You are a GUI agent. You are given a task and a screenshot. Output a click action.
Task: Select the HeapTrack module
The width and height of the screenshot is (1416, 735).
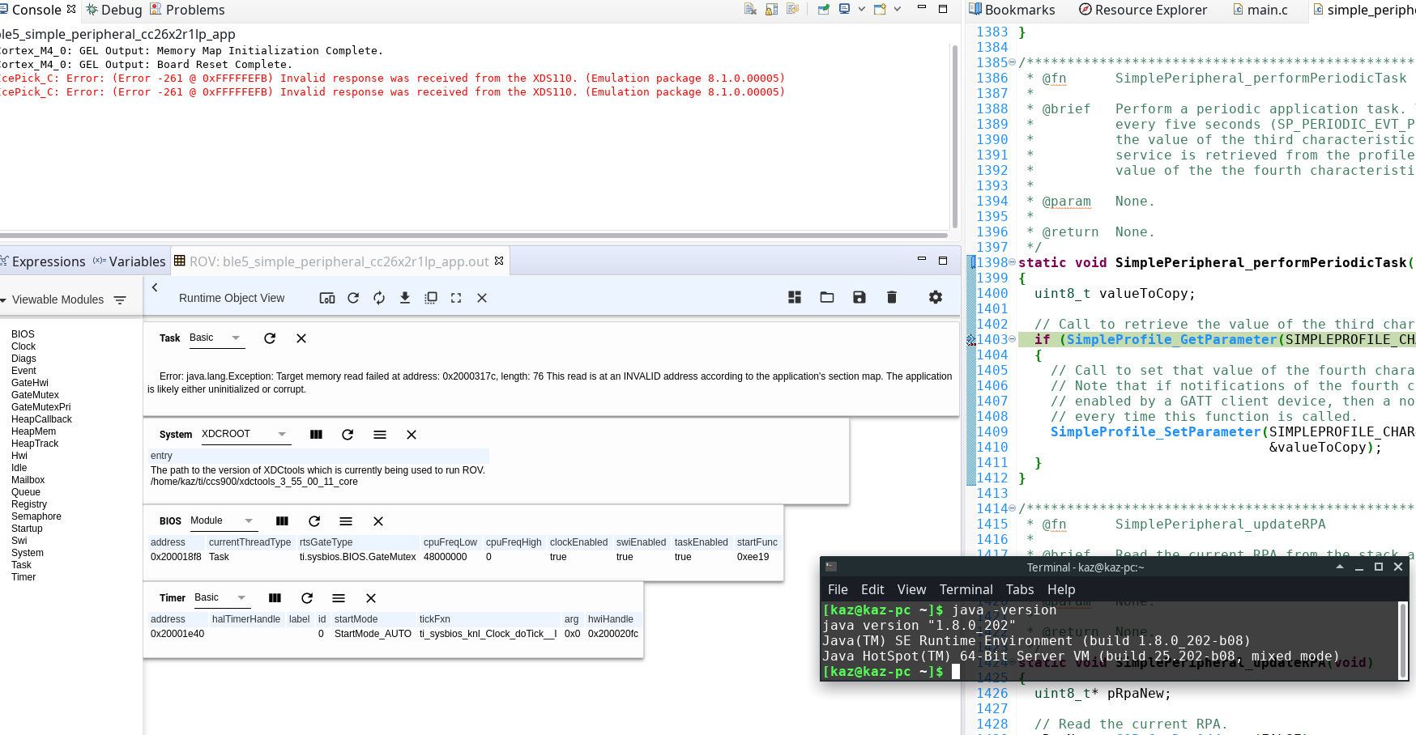click(x=35, y=444)
